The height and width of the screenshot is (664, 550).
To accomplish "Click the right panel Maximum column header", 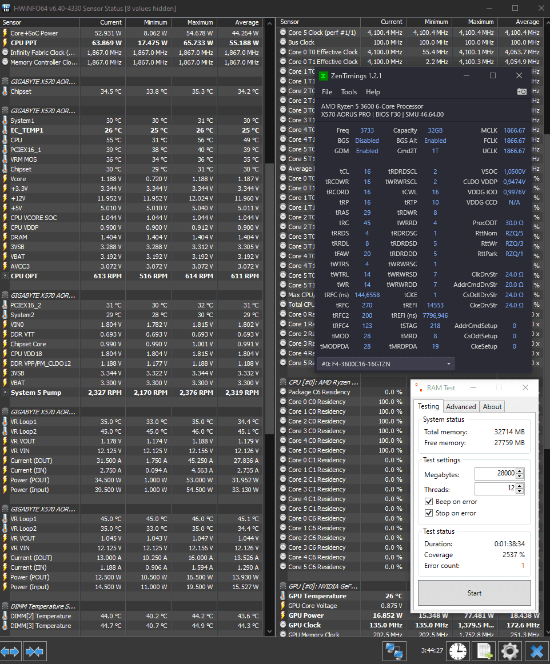I will click(x=475, y=22).
